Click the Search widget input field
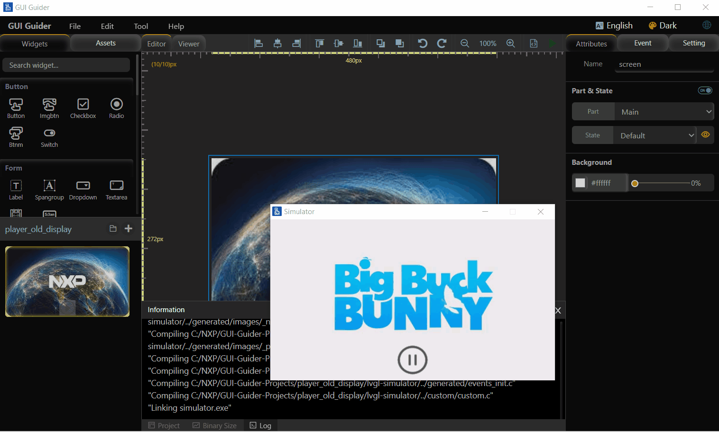Image resolution: width=719 pixels, height=432 pixels. coord(66,65)
